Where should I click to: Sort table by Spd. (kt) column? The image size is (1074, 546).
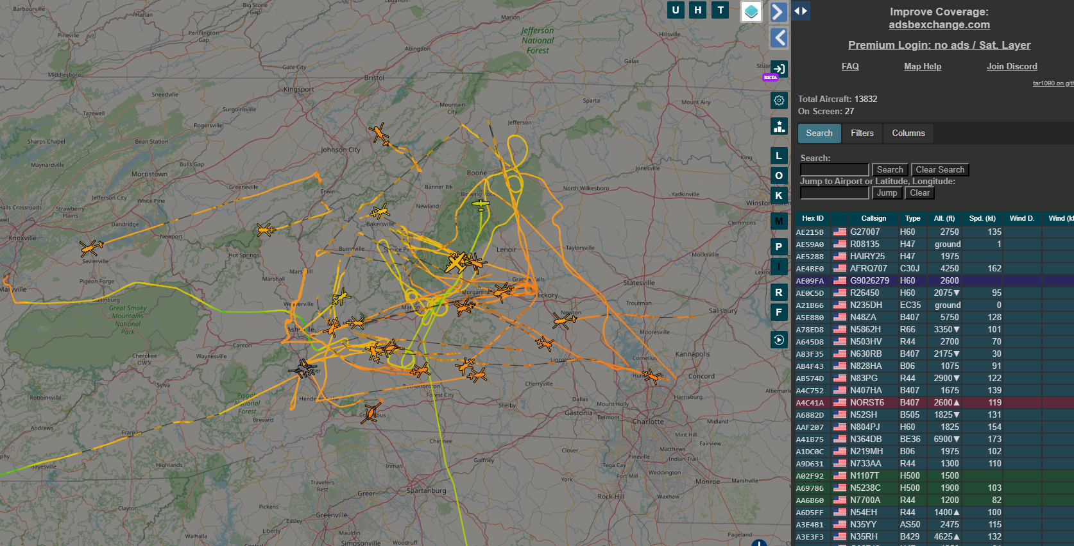[x=982, y=218]
